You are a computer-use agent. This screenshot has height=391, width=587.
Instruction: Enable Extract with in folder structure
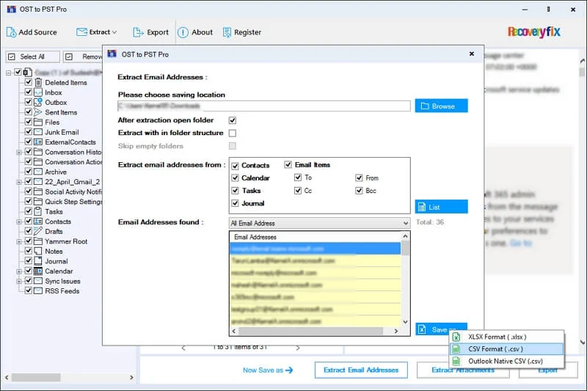233,133
